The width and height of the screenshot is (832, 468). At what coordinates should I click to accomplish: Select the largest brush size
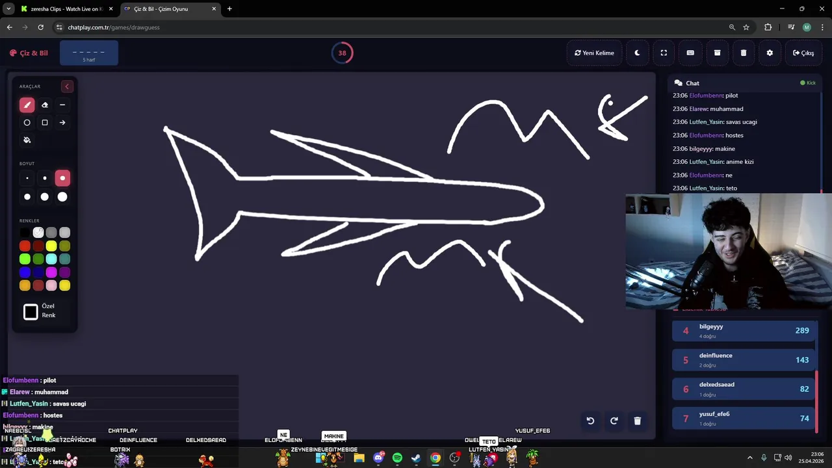[62, 197]
